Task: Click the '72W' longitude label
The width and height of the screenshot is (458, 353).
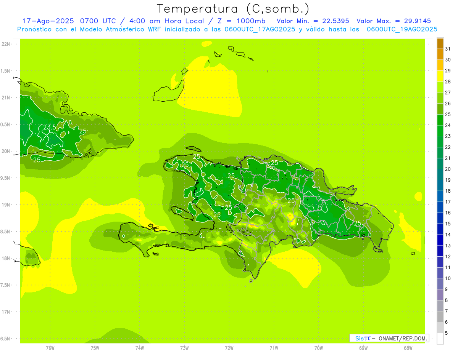Action: (x=229, y=348)
